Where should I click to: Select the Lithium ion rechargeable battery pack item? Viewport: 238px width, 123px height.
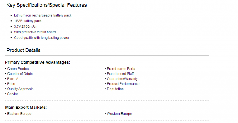43,15
